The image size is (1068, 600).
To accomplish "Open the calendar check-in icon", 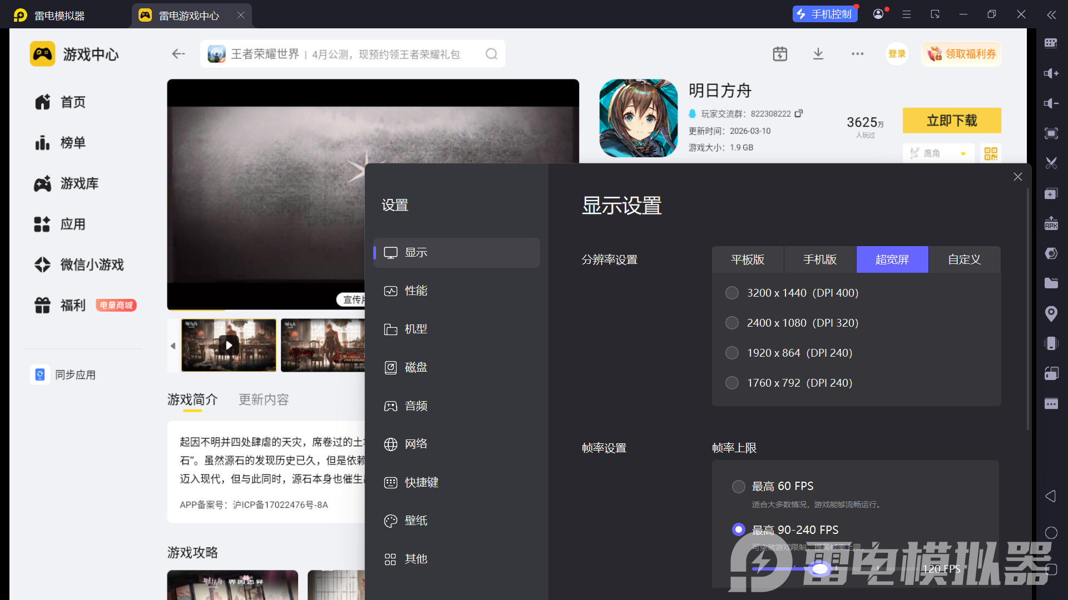I will (780, 54).
